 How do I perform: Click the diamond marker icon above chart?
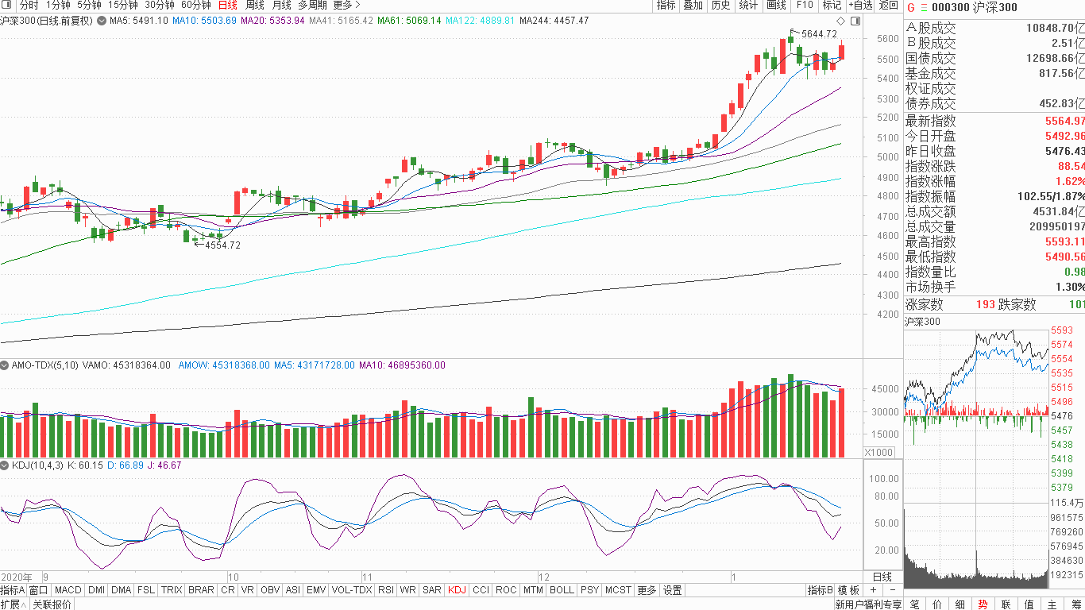[x=841, y=20]
